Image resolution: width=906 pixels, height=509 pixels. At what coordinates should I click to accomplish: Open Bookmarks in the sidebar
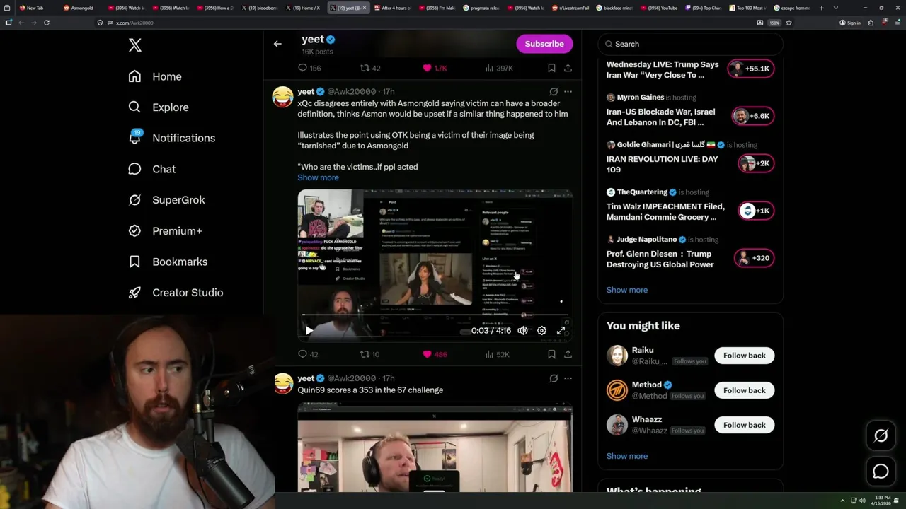point(168,262)
